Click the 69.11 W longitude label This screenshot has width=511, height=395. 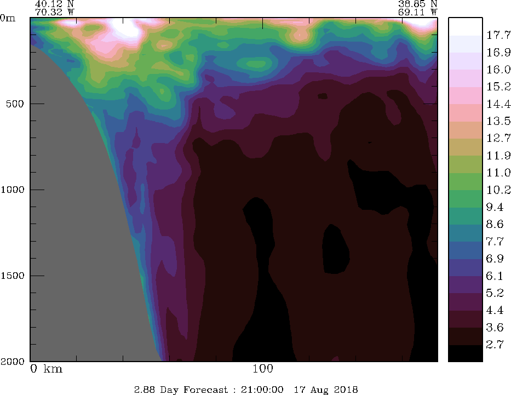coord(417,13)
